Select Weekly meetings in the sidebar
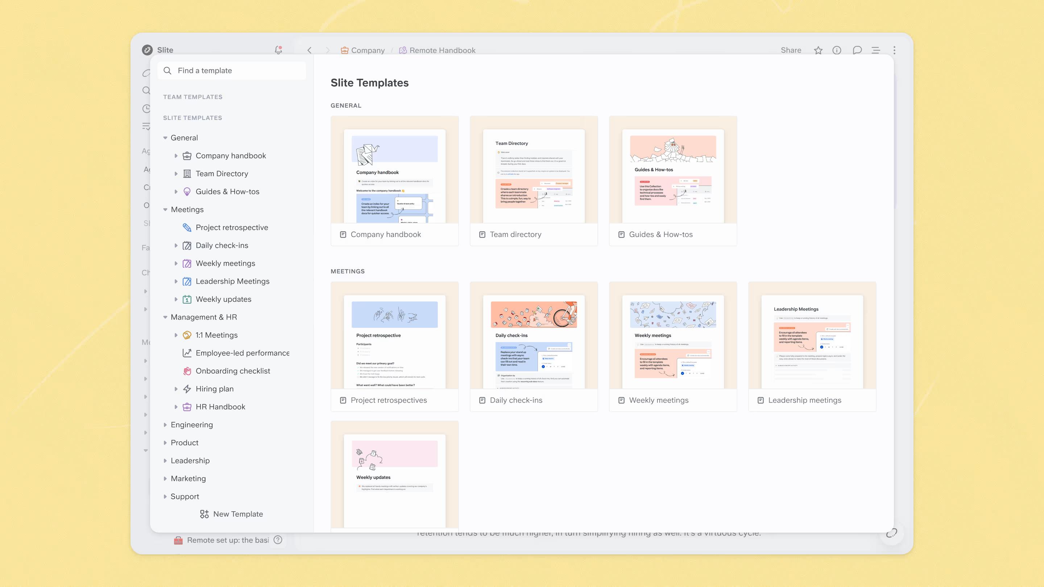 tap(225, 263)
